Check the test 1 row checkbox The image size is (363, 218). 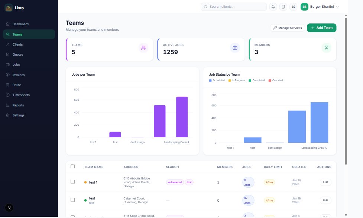pyautogui.click(x=73, y=182)
